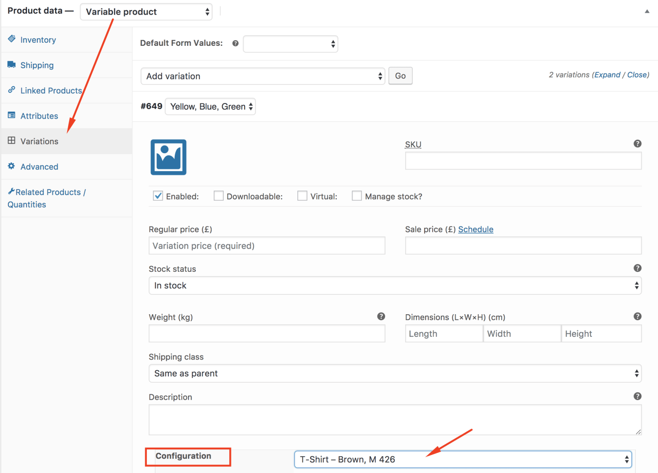Click the Shipping truck icon
The width and height of the screenshot is (658, 473).
(12, 65)
